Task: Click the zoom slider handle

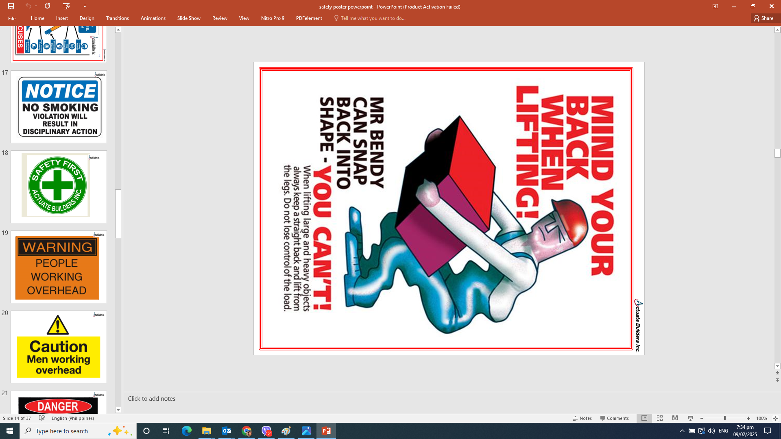Action: (725, 418)
